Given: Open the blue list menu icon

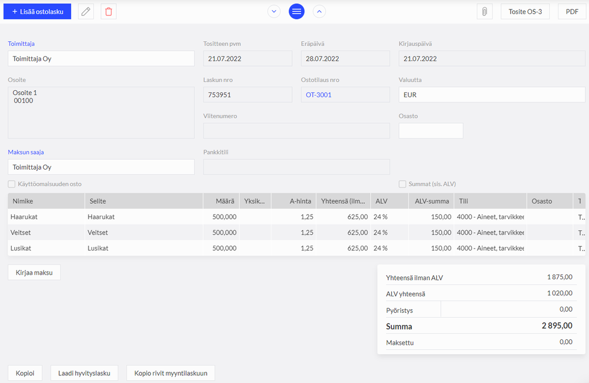Looking at the screenshot, I should pos(296,12).
